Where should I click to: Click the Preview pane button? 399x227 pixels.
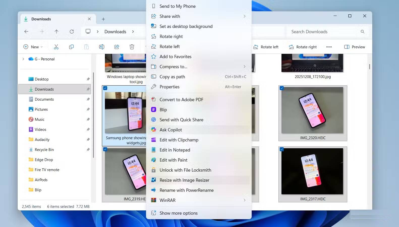355,47
